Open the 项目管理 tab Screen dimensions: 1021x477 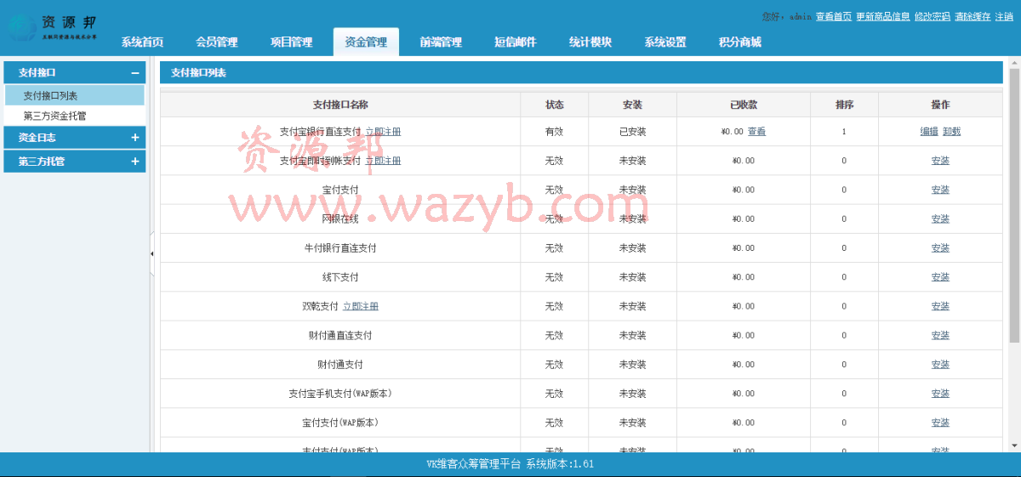click(x=291, y=43)
